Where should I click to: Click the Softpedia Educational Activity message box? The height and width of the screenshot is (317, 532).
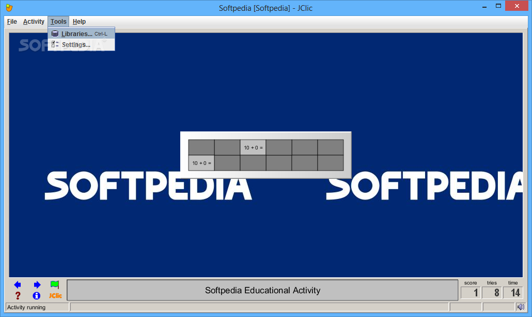coord(262,290)
